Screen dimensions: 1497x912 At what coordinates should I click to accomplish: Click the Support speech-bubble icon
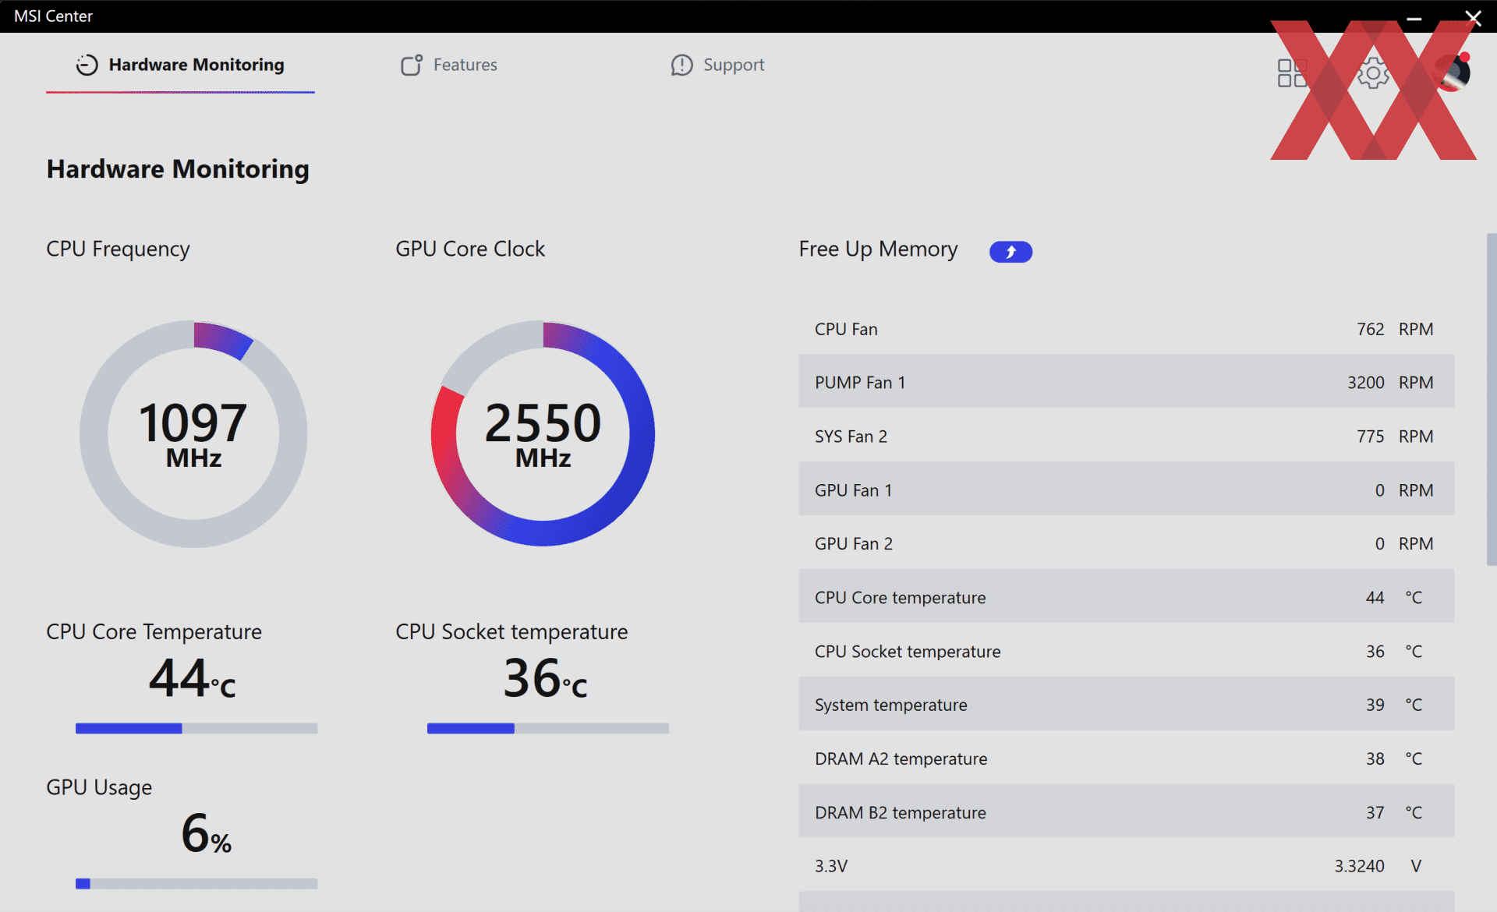coord(681,65)
